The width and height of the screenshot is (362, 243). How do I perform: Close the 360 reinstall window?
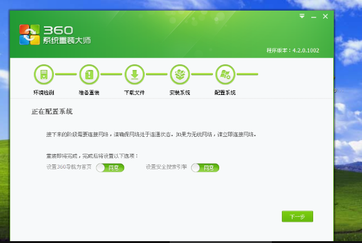click(325, 16)
